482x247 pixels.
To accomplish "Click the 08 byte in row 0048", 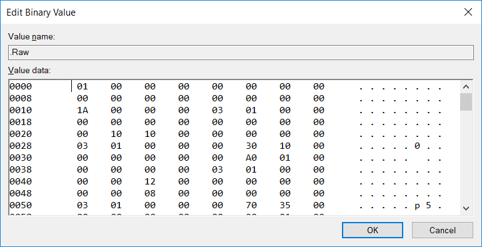I will pyautogui.click(x=150, y=193).
